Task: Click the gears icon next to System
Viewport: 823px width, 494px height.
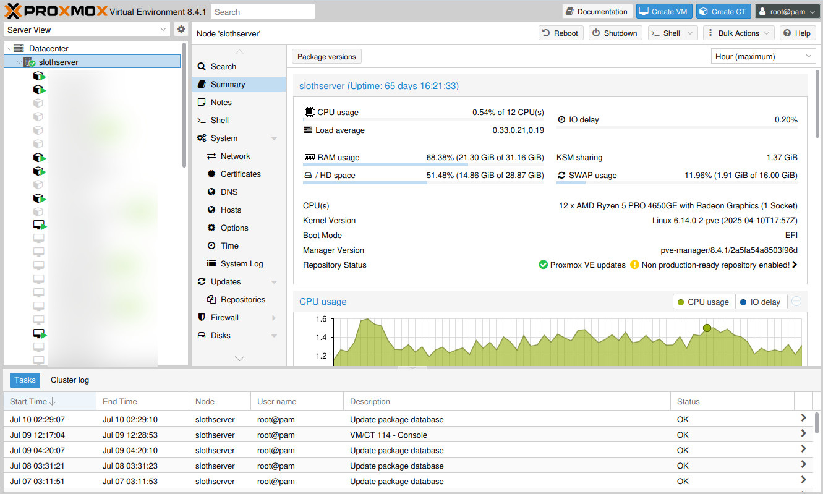Action: [202, 138]
